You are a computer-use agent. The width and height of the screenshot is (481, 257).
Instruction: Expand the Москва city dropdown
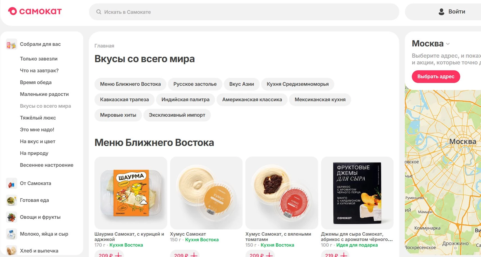tap(448, 44)
